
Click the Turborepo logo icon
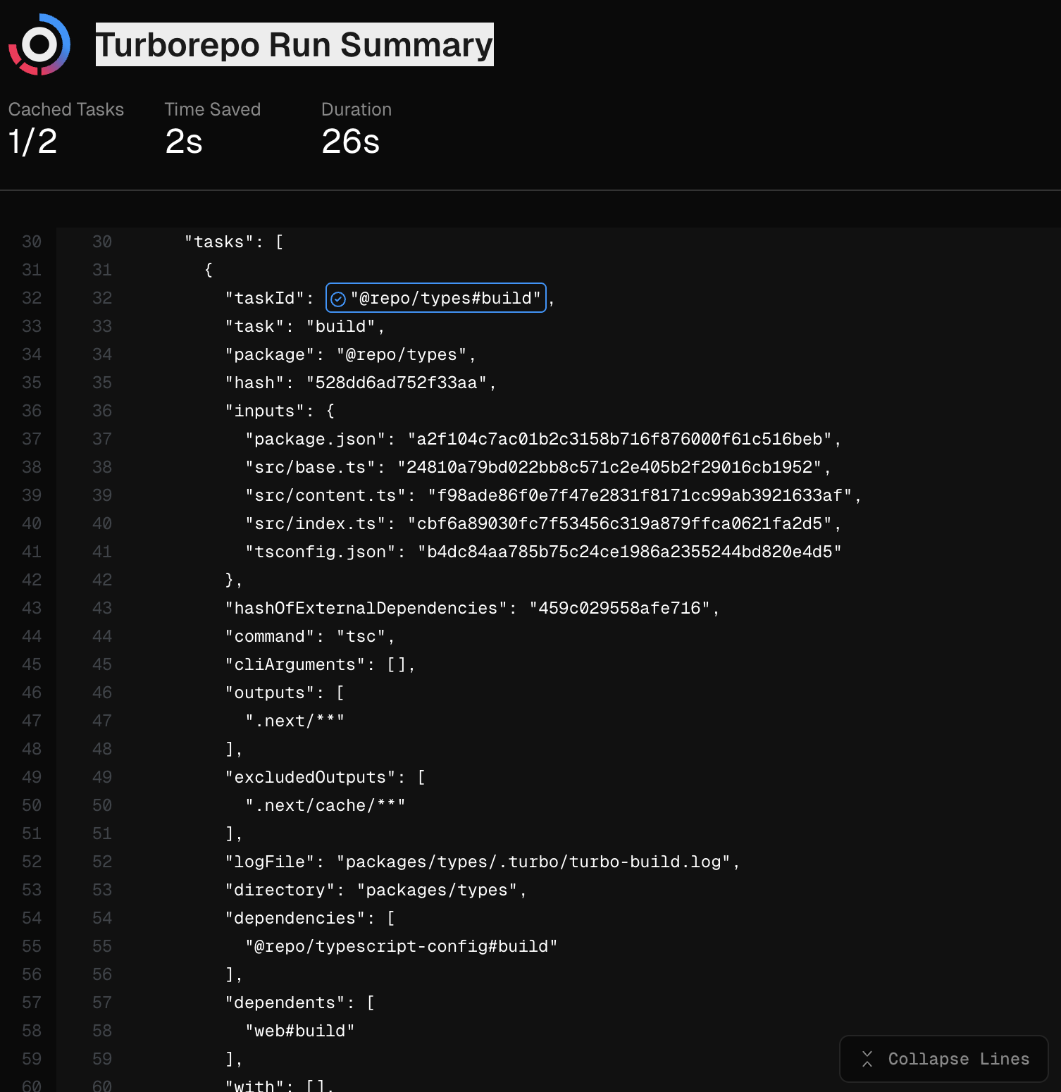tap(39, 44)
